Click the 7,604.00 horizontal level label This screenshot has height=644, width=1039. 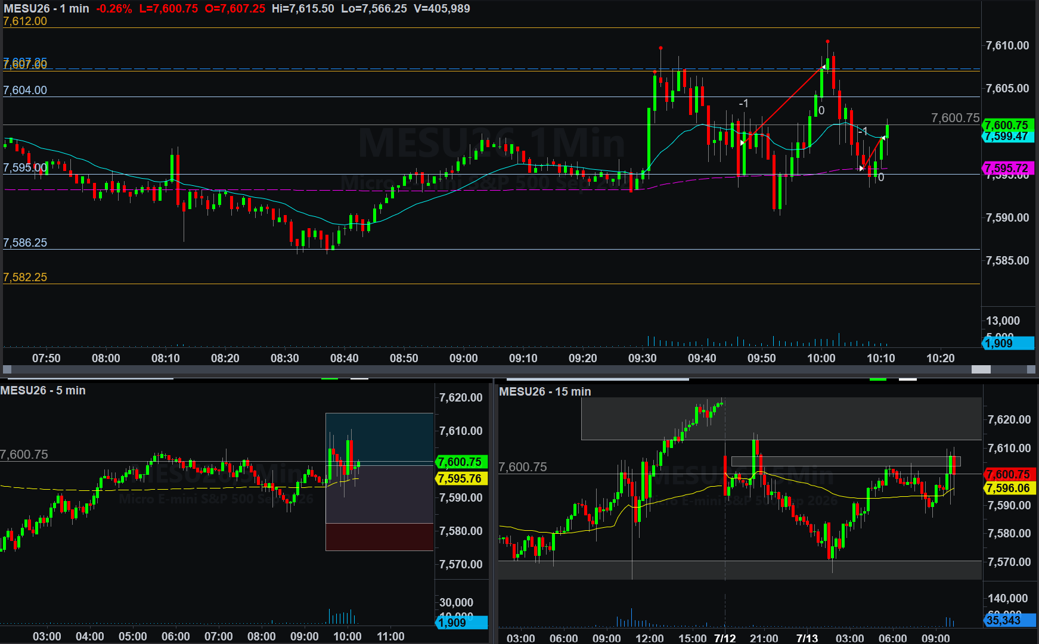point(25,91)
